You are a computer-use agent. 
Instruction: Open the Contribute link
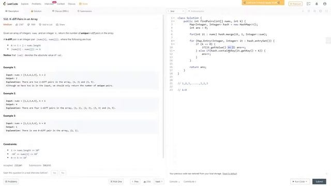click(x=190, y=181)
